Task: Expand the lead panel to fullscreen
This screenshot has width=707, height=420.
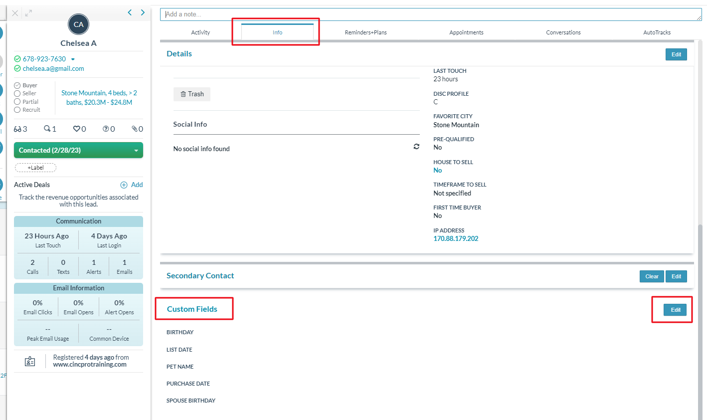Action: pos(28,13)
